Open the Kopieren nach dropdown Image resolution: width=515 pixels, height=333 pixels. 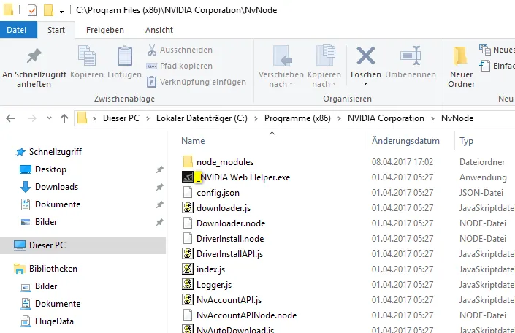[x=324, y=67]
